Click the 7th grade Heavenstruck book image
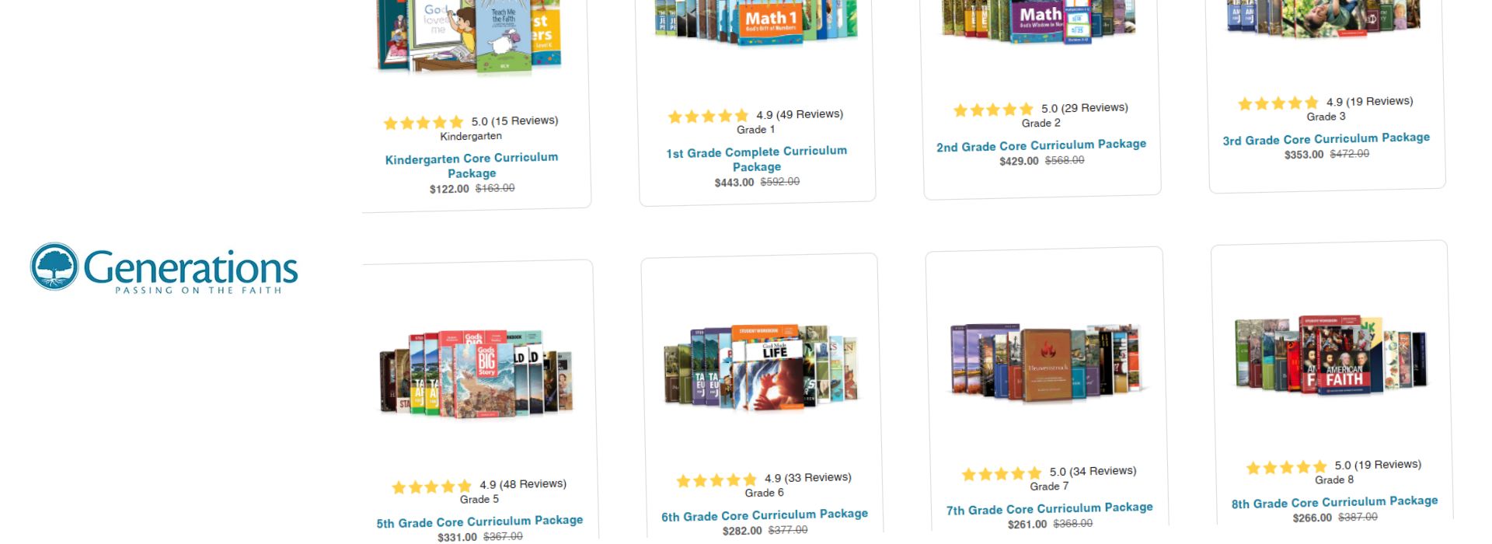Screen dimensions: 1492x544 (1047, 361)
